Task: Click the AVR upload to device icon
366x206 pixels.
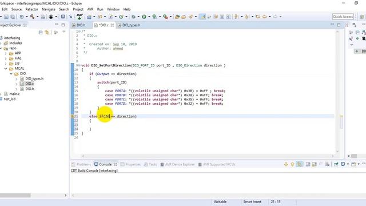Action: (79, 17)
